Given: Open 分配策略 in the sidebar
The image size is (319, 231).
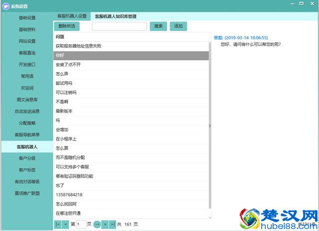Looking at the screenshot, I should click(27, 123).
